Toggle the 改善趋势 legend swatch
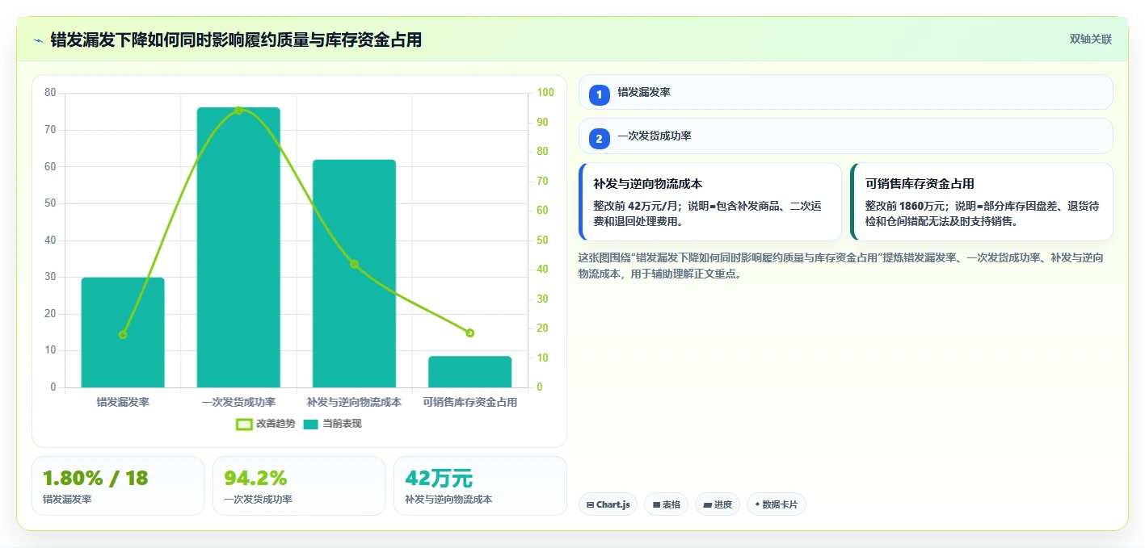 244,425
